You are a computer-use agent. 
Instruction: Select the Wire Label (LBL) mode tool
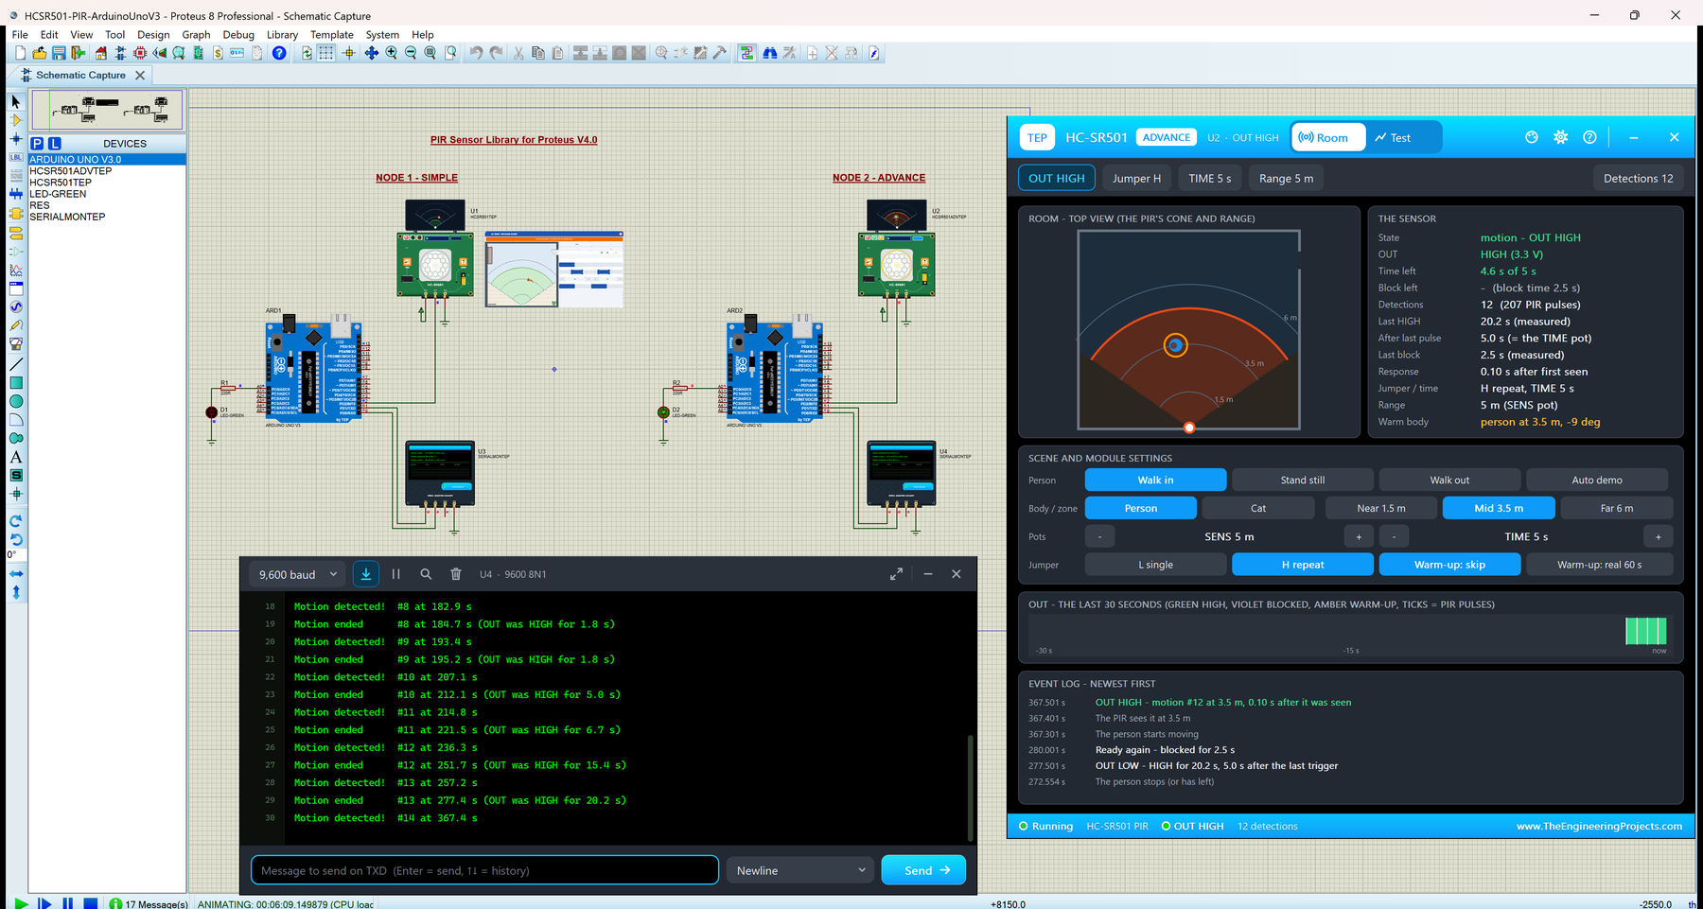point(16,157)
